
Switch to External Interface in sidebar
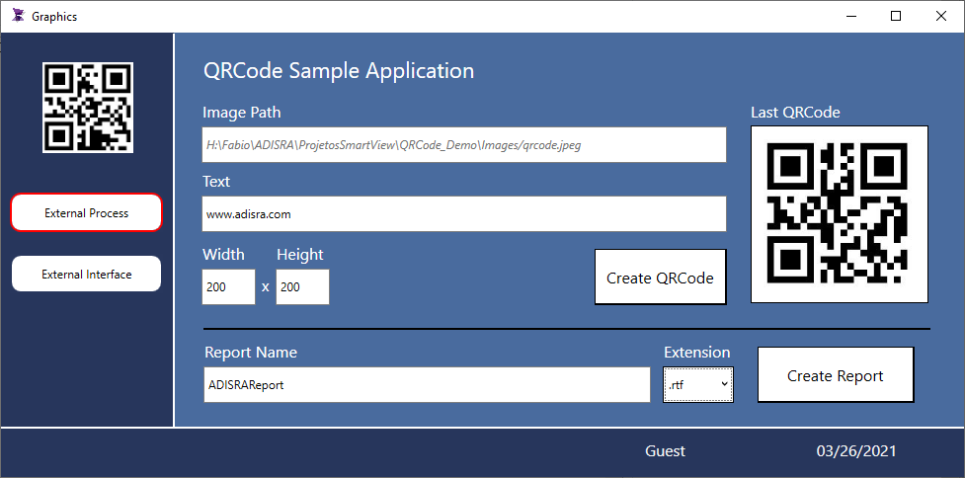tap(86, 274)
